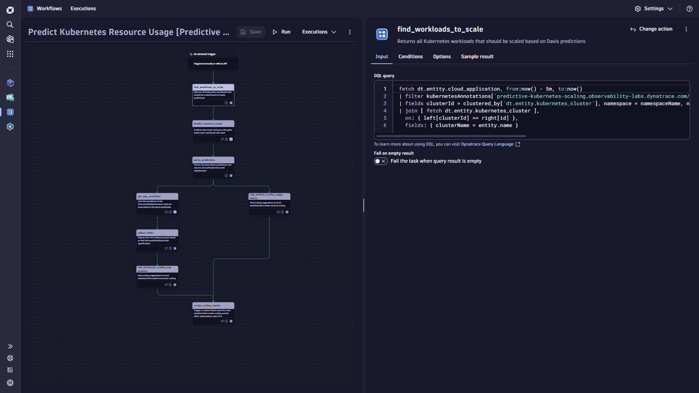Viewport: 699px width, 393px height.
Task: Open the Settings dropdown
Action: tap(654, 9)
